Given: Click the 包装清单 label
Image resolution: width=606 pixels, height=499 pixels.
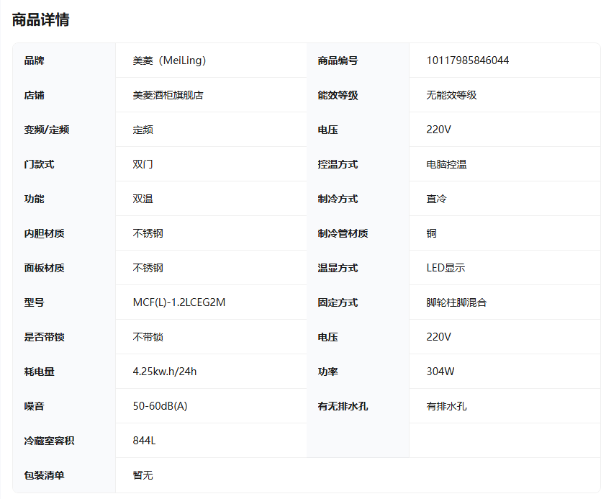Looking at the screenshot, I should coord(44,475).
